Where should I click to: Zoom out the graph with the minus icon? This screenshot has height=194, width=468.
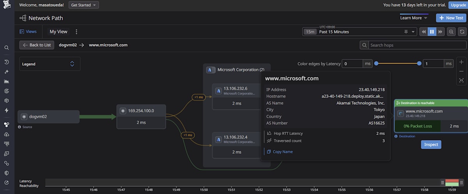pyautogui.click(x=461, y=71)
